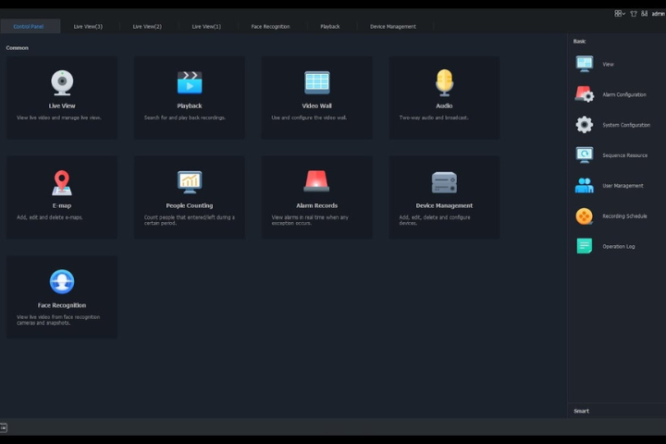Click the Operation Log notes icon
This screenshot has width=666, height=444.
pyautogui.click(x=585, y=246)
